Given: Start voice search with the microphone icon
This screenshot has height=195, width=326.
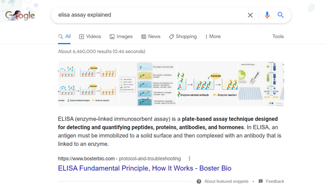Looking at the screenshot, I should (267, 15).
